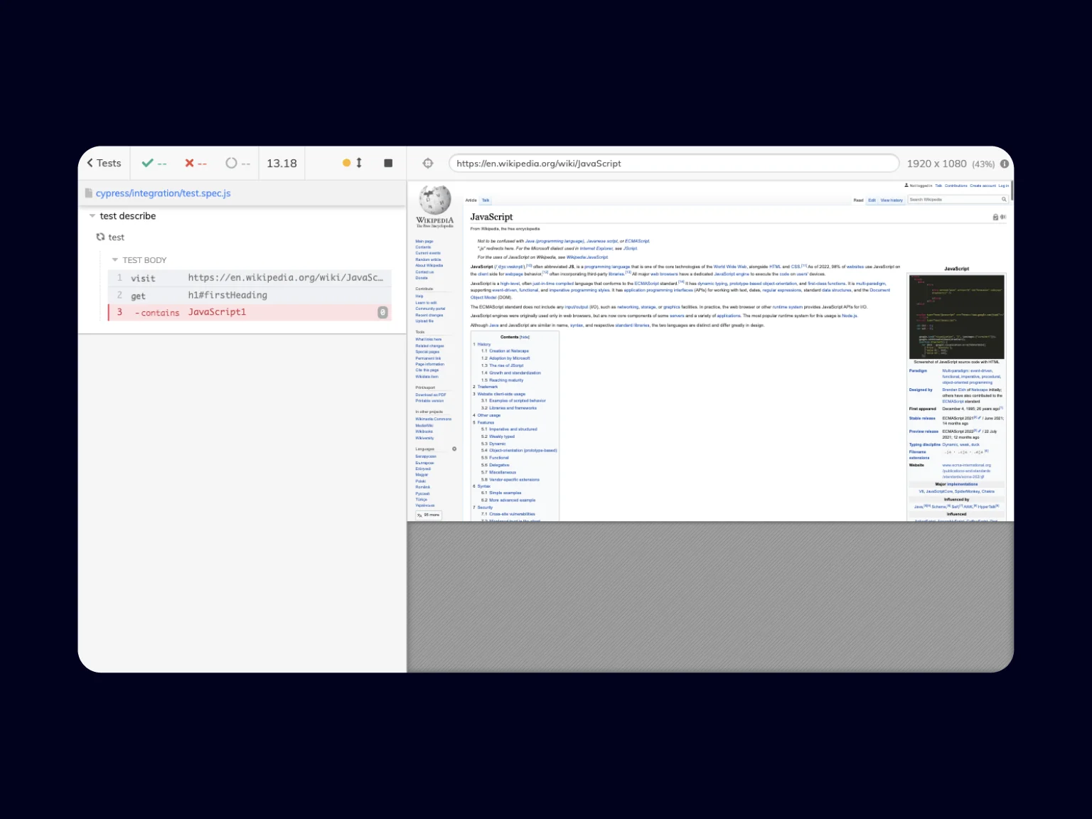Click the Wikipedia search magnifier icon

(x=1004, y=200)
